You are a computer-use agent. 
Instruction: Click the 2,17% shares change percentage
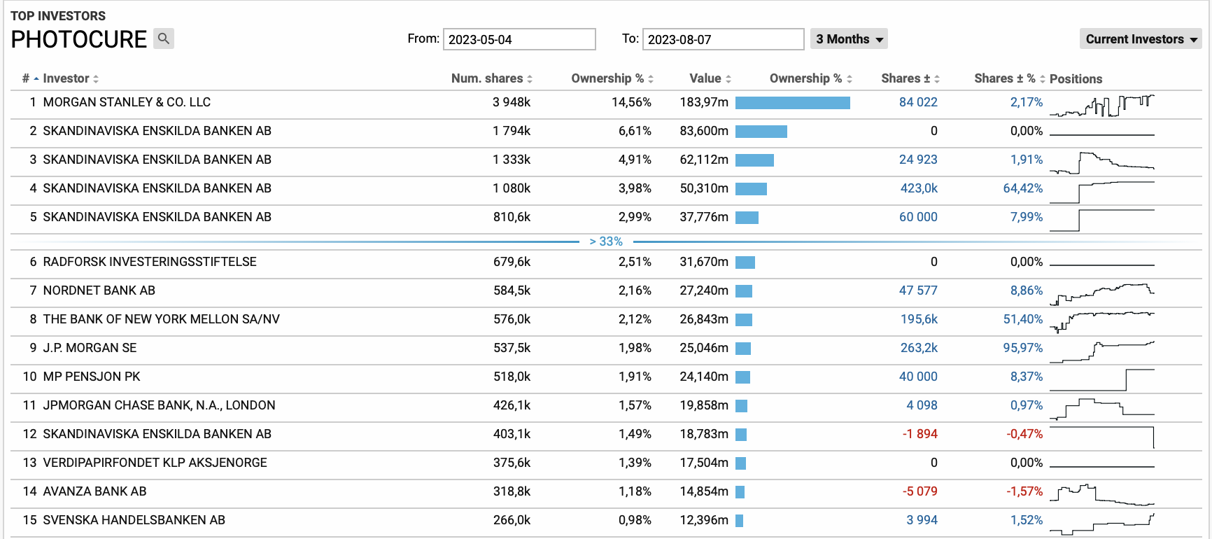(1026, 102)
